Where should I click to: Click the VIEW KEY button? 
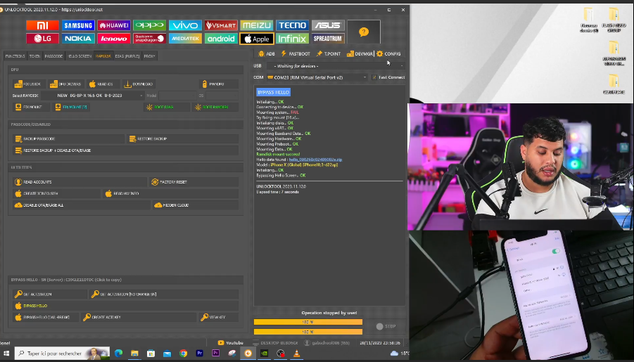(x=218, y=318)
